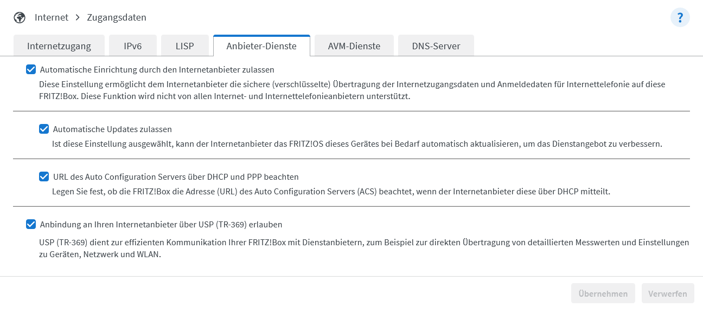Viewport: 703px width, 314px height.
Task: Click description starting 'Diese Einstellung ermöglicht dem Internetanbieter'
Action: [x=352, y=91]
